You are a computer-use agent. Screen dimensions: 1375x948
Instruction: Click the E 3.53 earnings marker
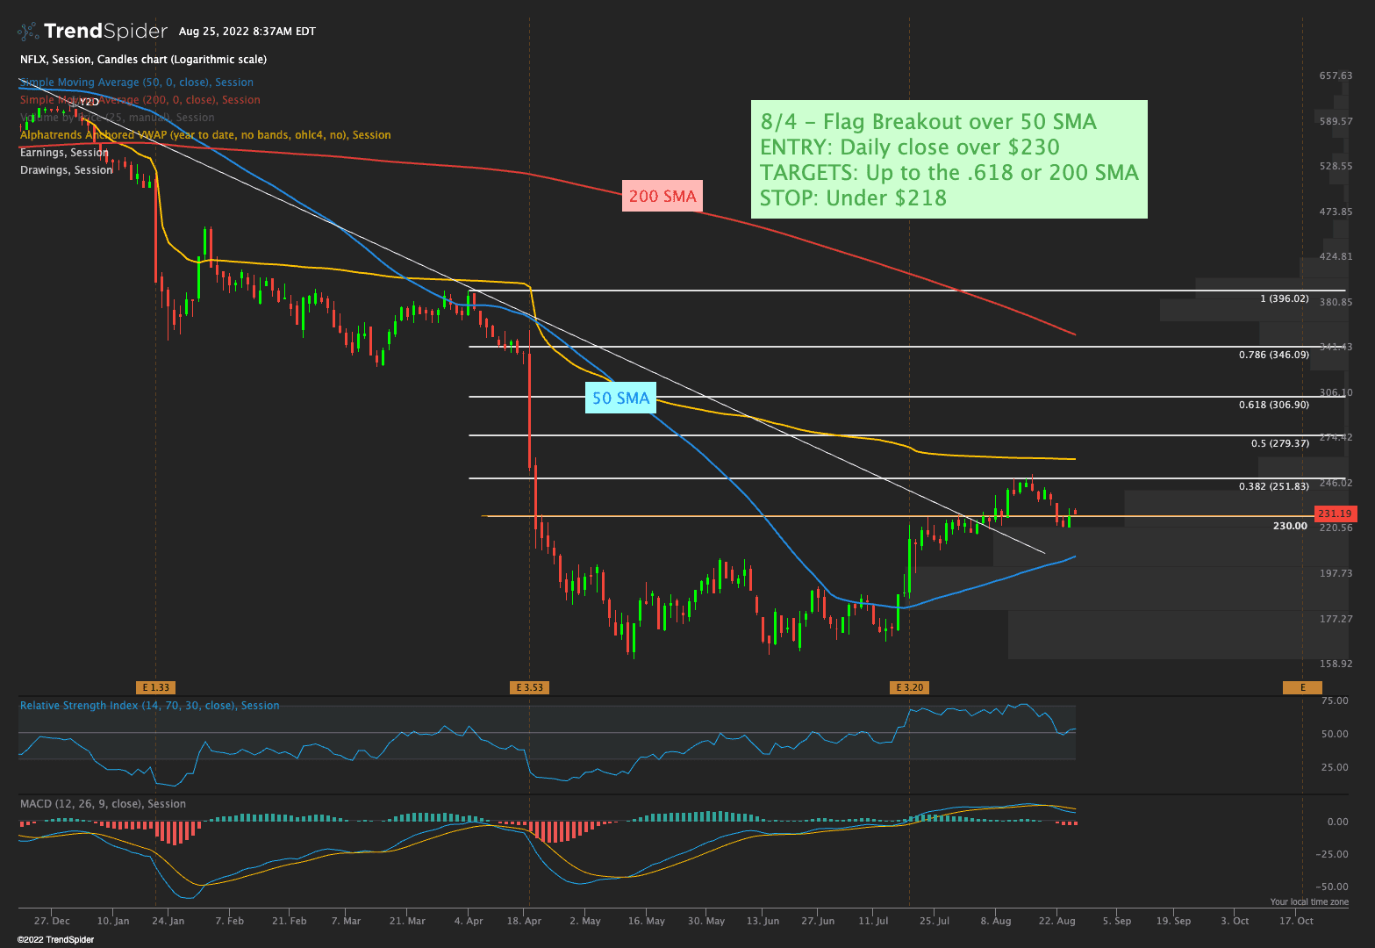529,687
